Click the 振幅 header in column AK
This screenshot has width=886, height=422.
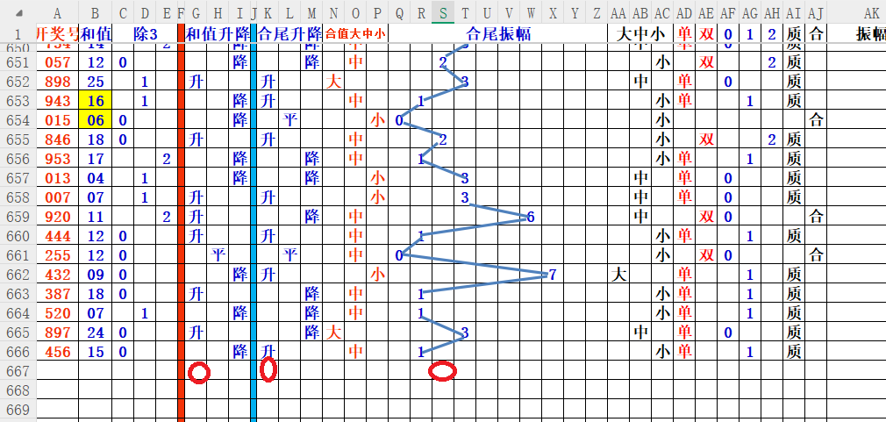[x=871, y=34]
